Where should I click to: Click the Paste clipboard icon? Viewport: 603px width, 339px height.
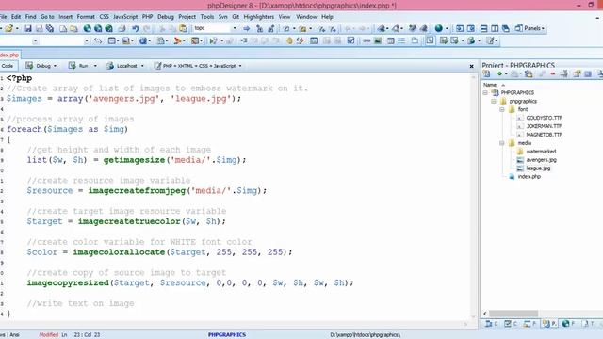[x=183, y=29]
